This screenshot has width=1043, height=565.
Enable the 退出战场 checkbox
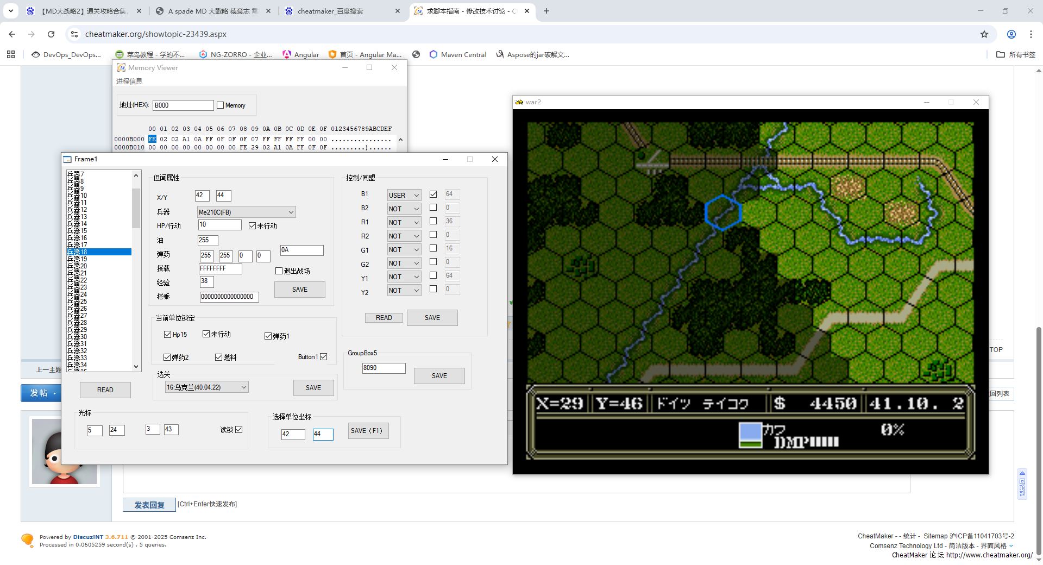(279, 271)
